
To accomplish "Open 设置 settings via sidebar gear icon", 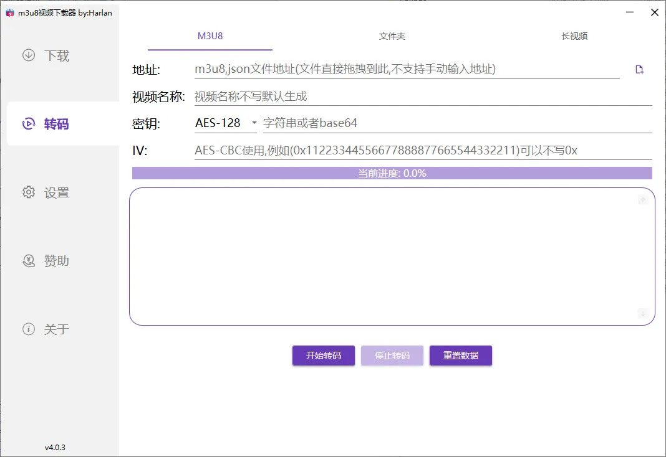I will [x=28, y=192].
